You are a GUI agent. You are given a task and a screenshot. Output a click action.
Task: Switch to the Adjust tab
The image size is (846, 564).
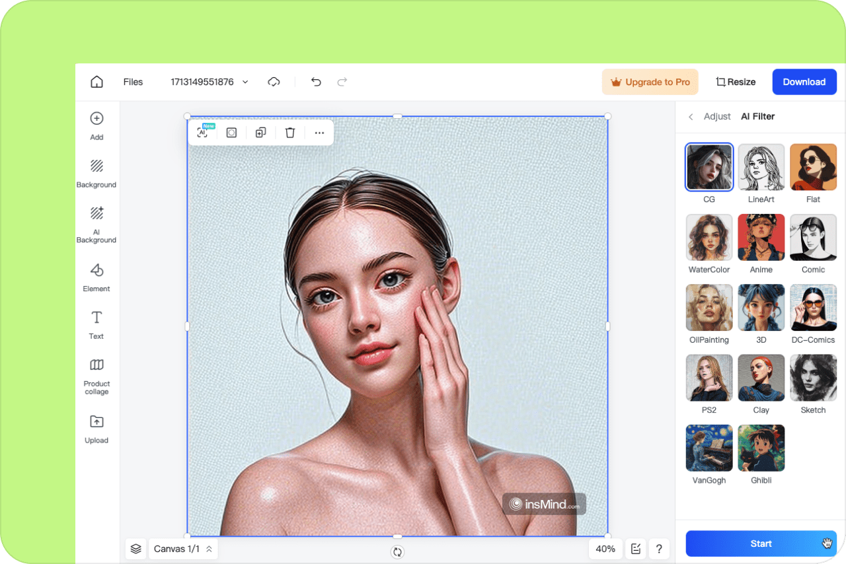[x=717, y=116]
